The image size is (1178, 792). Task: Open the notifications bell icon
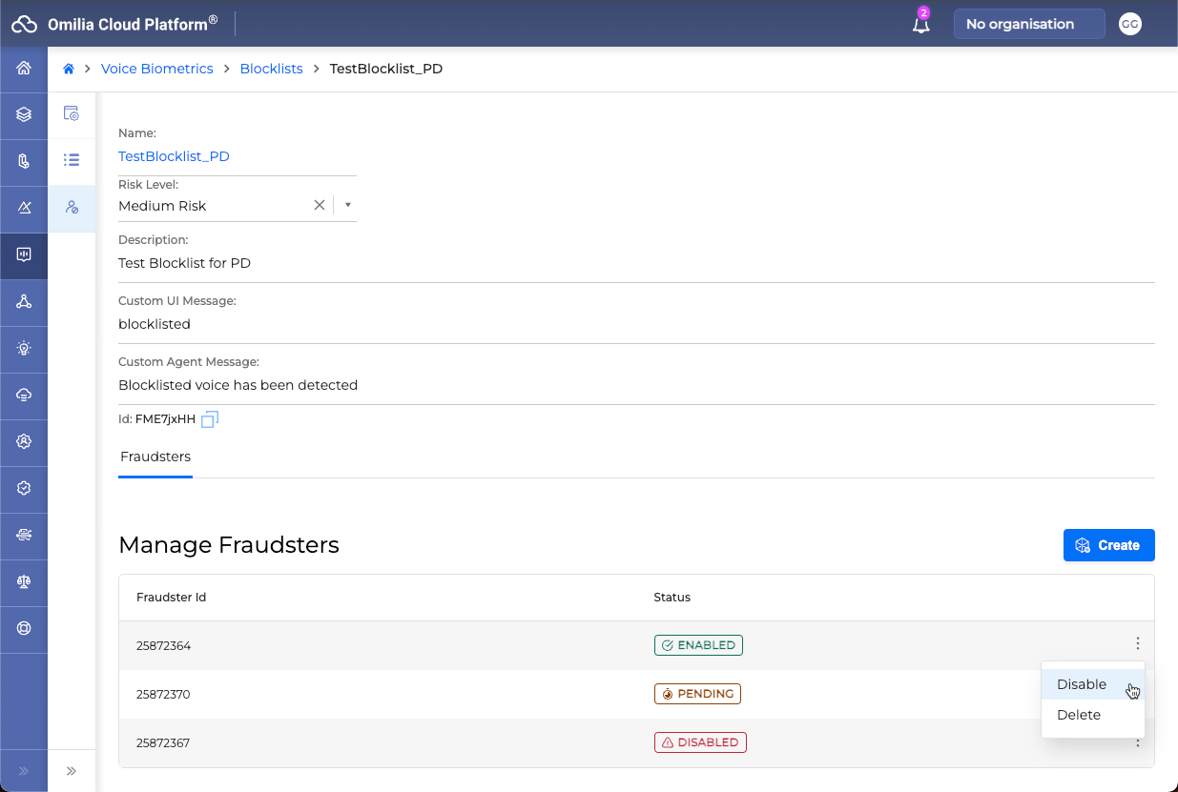[920, 25]
